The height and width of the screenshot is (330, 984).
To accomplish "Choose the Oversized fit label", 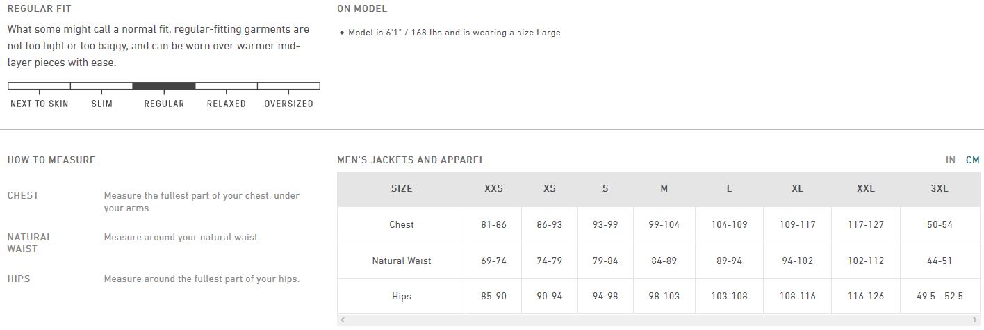I will 288,104.
